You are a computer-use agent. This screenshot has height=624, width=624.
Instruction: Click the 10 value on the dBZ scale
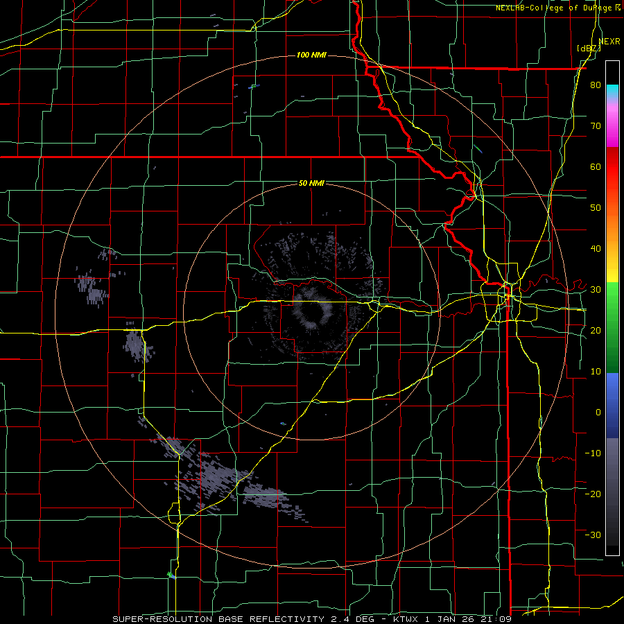point(596,372)
